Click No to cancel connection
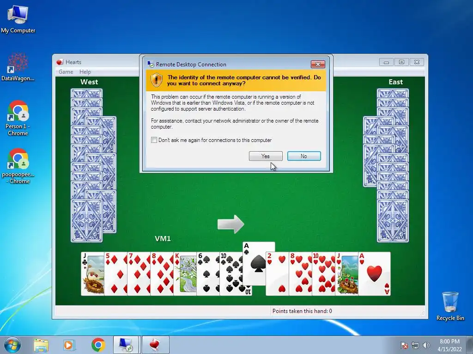 pyautogui.click(x=304, y=156)
